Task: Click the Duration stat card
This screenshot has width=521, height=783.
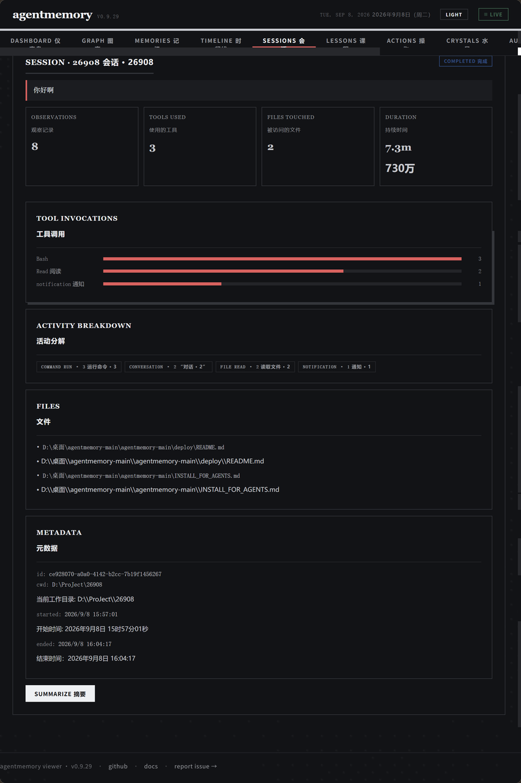Action: (x=436, y=147)
